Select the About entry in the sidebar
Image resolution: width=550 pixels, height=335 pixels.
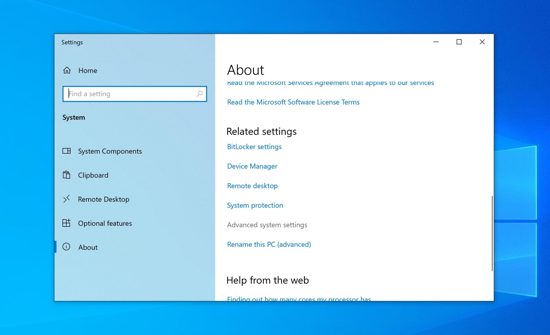pyautogui.click(x=88, y=247)
